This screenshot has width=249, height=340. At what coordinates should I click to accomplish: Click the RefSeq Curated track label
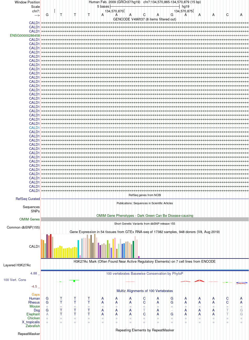[28, 199]
